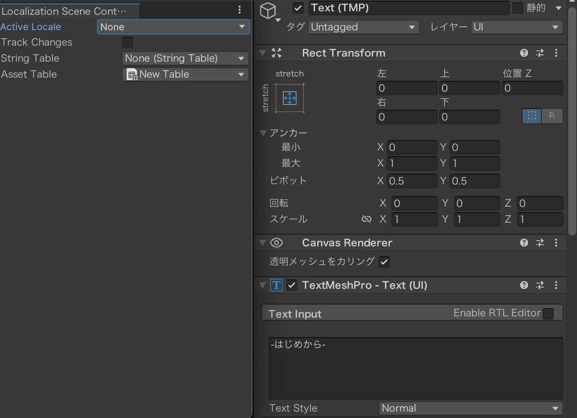Click the TextMeshPro T icon on the component
This screenshot has width=577, height=418.
(x=276, y=285)
